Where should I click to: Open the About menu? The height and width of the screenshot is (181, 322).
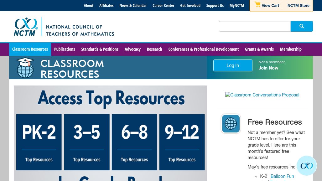[x=89, y=6]
